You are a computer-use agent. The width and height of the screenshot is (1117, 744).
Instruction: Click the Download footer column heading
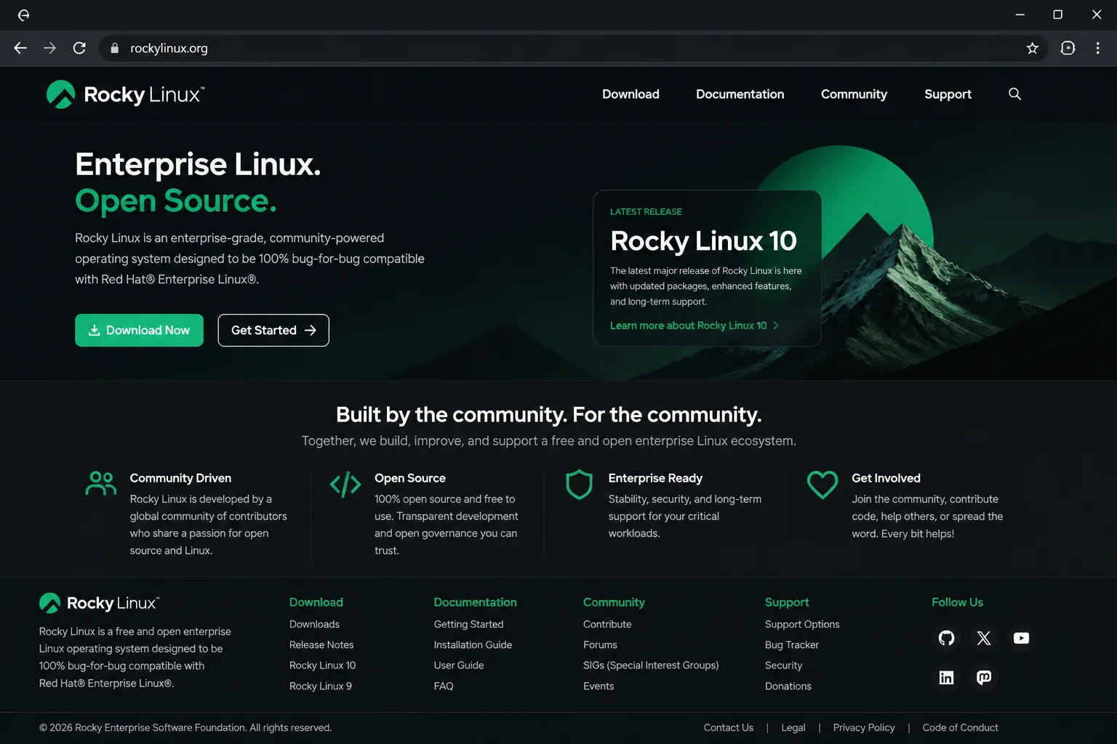[x=316, y=602]
